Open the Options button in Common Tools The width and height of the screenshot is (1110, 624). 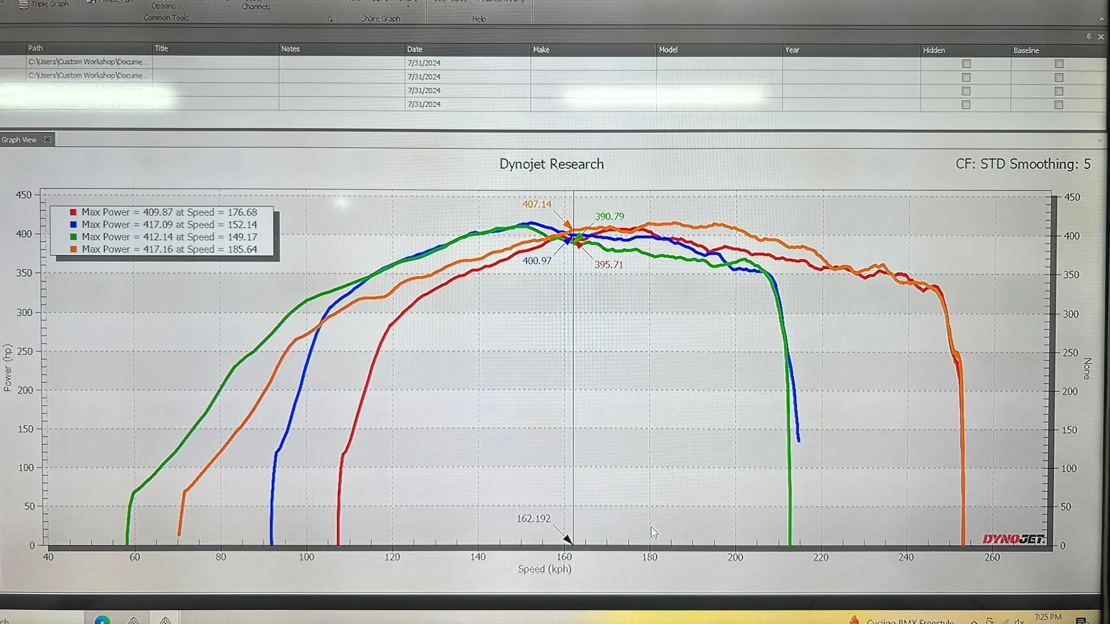click(x=163, y=6)
